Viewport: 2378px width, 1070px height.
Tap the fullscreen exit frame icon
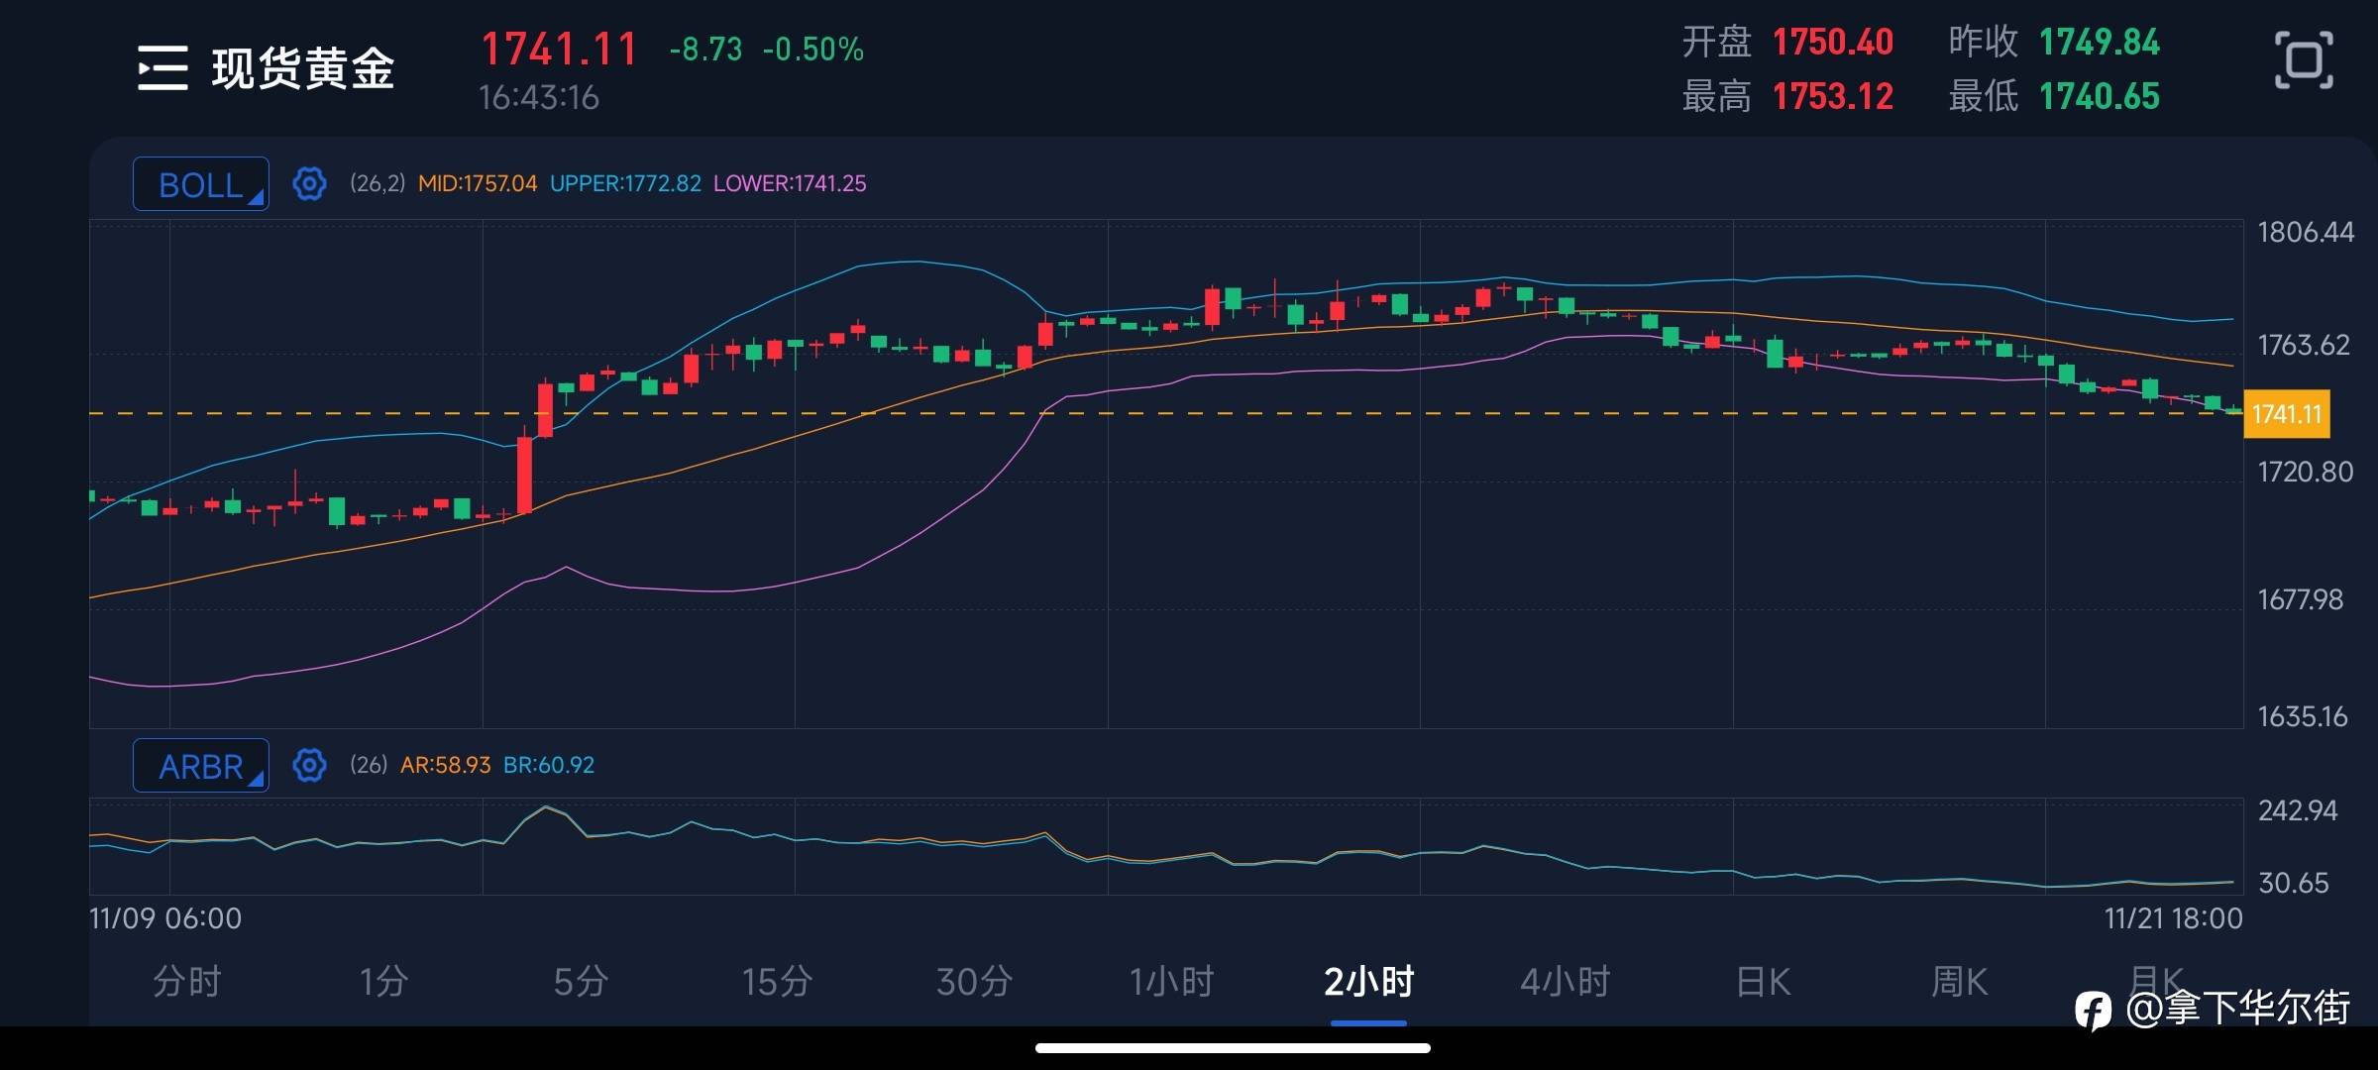click(x=2303, y=60)
